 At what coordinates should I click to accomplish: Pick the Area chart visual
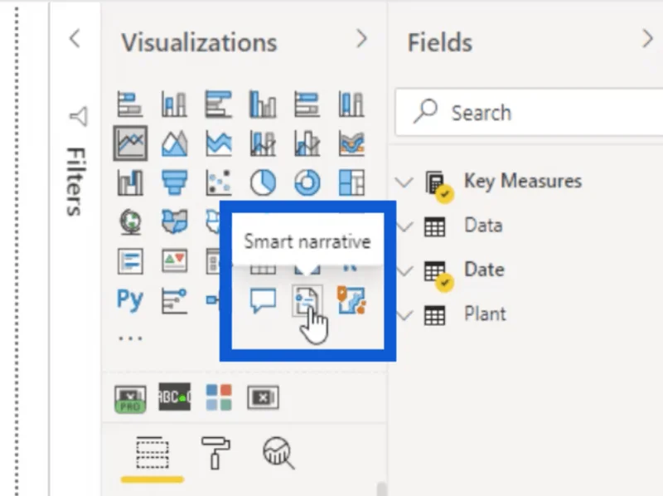tap(174, 143)
